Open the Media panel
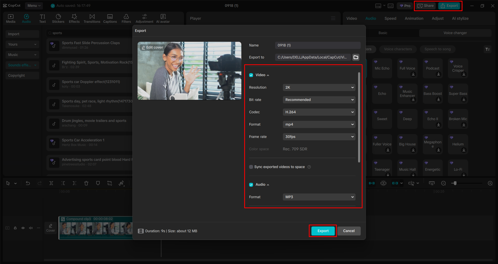 point(10,18)
